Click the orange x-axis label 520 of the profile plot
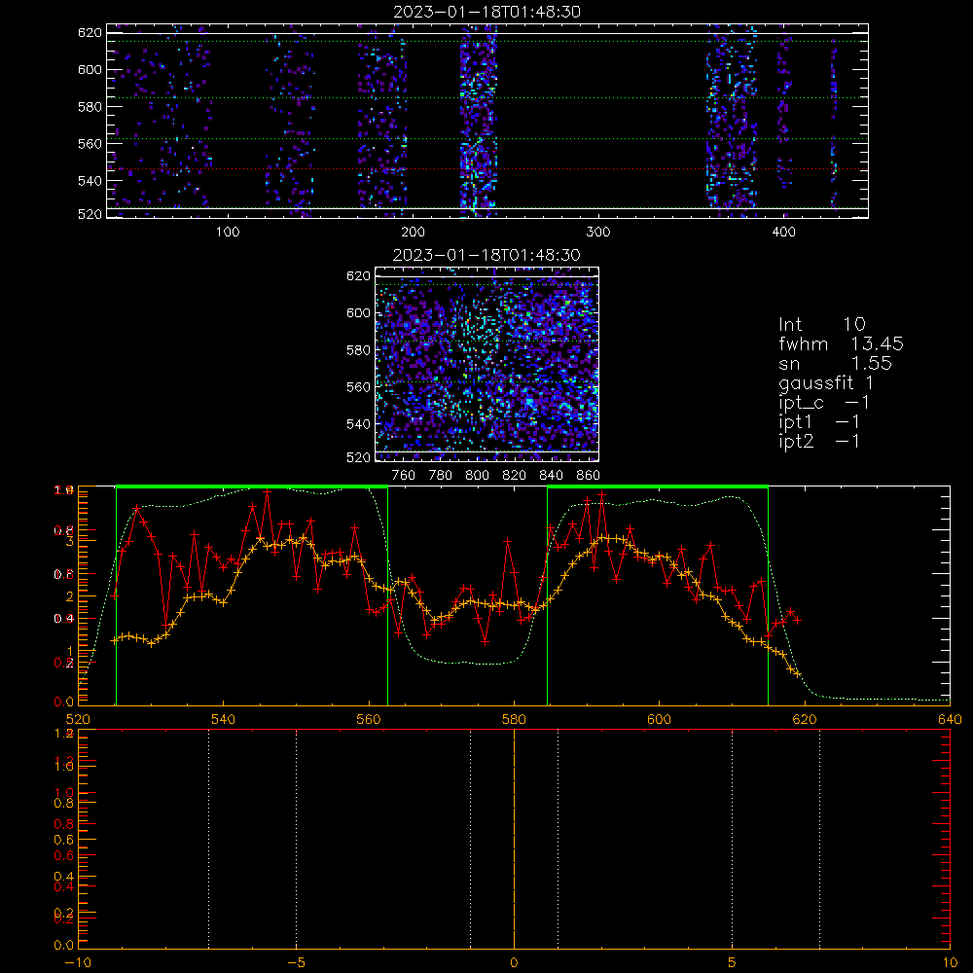 pyautogui.click(x=78, y=719)
